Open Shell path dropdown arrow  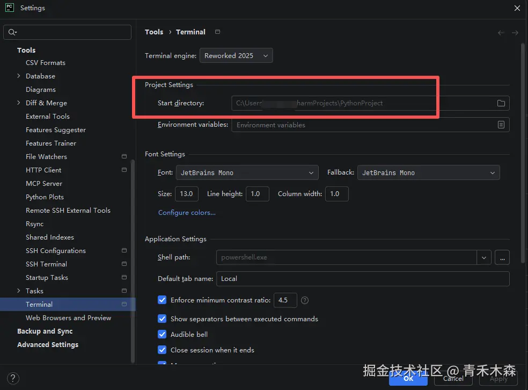(484, 257)
